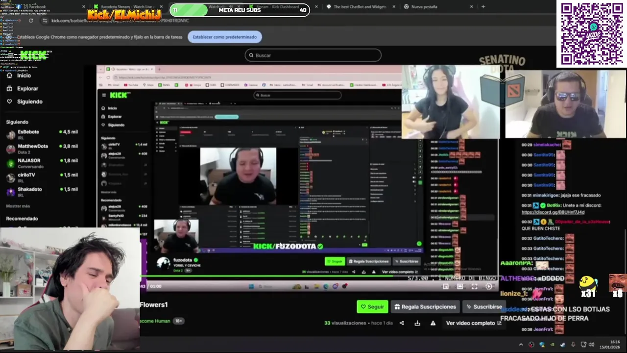Click the microphone tray icon
627x353 pixels.
573,345
